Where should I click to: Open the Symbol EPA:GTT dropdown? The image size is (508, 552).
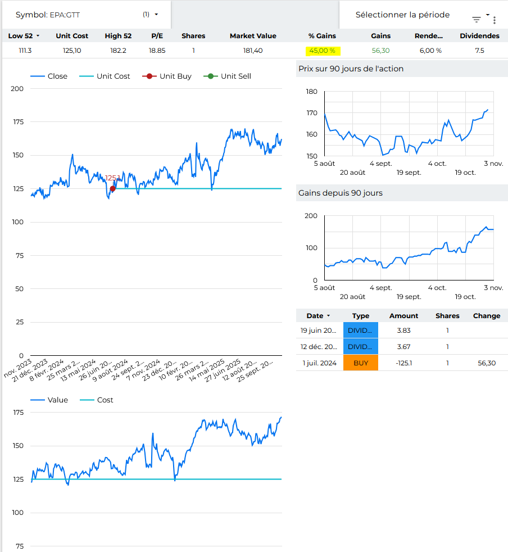click(156, 15)
